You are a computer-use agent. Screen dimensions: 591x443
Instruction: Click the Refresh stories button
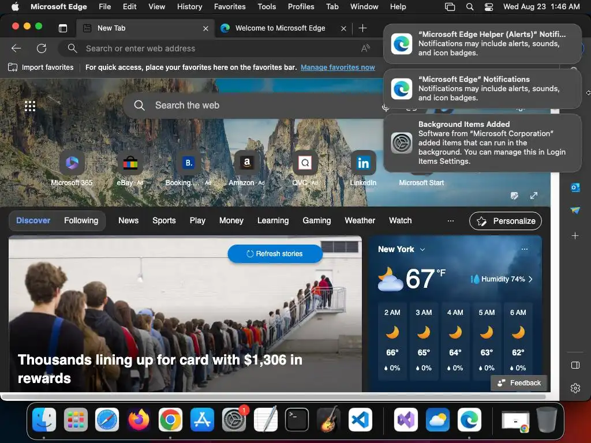275,254
